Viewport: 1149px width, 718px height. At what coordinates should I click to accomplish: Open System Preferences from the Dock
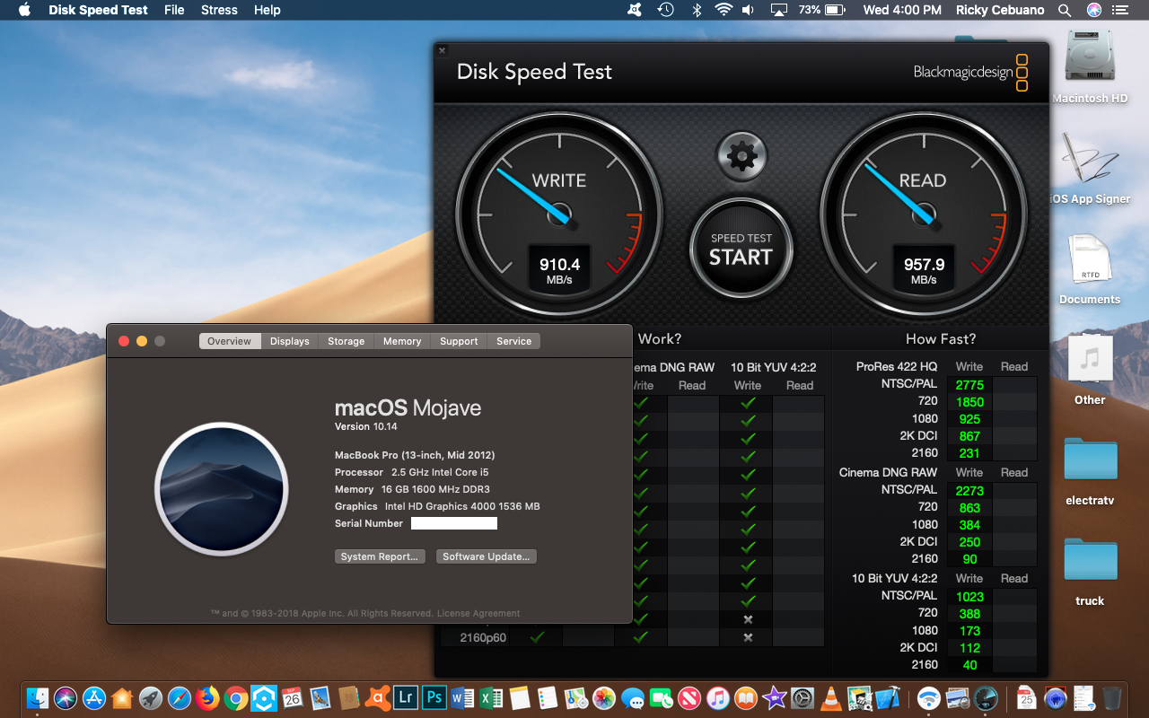point(803,697)
